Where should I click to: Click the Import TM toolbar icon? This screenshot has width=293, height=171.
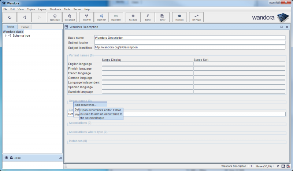click(86, 17)
